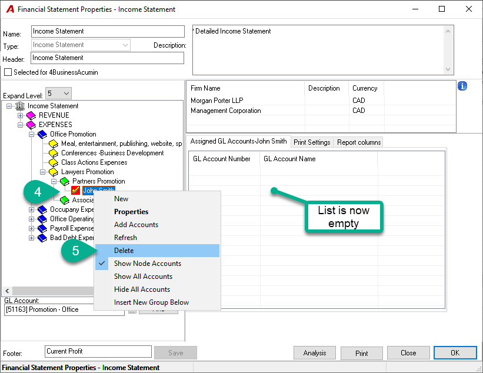The height and width of the screenshot is (373, 483).
Task: Click the green Partners Promotion book icon
Action: pyautogui.click(x=65, y=181)
